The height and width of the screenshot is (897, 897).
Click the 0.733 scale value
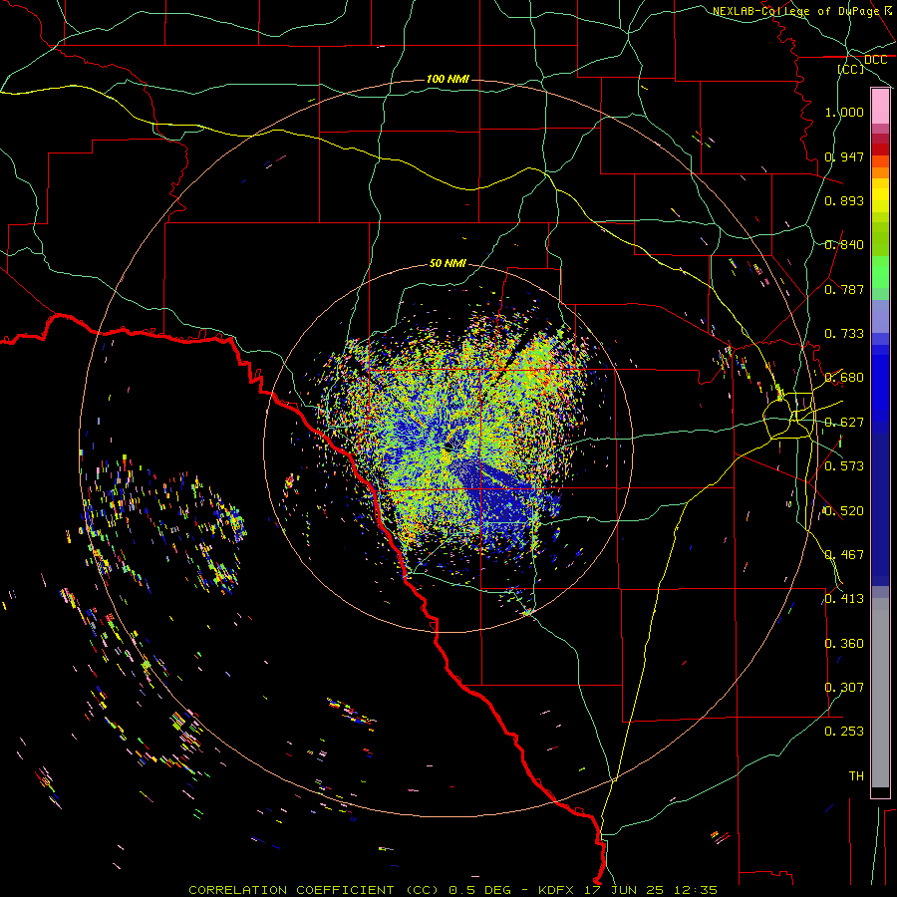click(x=844, y=334)
